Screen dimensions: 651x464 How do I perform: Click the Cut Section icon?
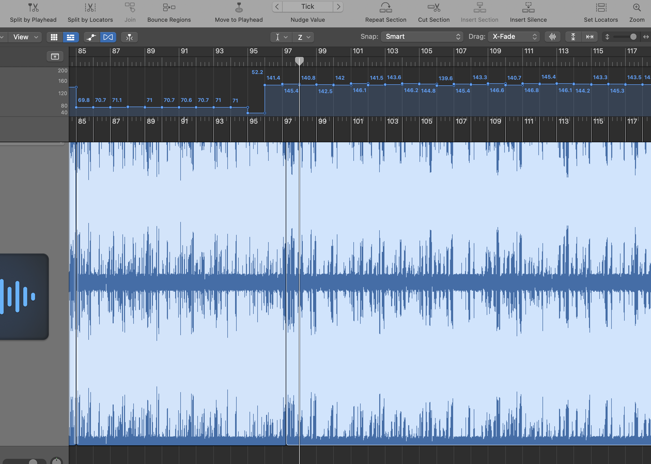(x=433, y=8)
